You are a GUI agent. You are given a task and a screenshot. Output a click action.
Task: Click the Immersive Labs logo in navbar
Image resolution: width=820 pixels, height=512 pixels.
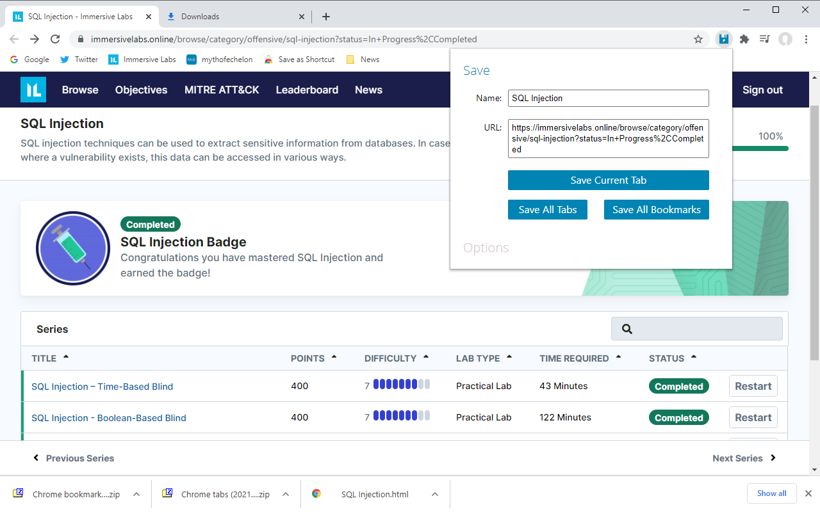(x=33, y=90)
